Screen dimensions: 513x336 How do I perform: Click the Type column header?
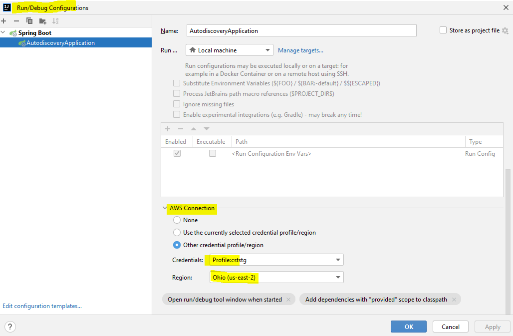[484, 141]
